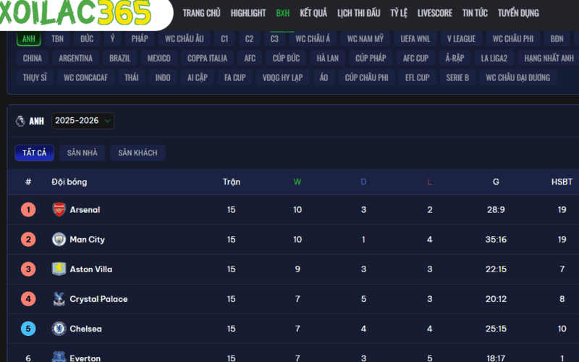Image resolution: width=579 pixels, height=362 pixels.
Task: Click the Premier League lion icon
Action: (x=20, y=121)
